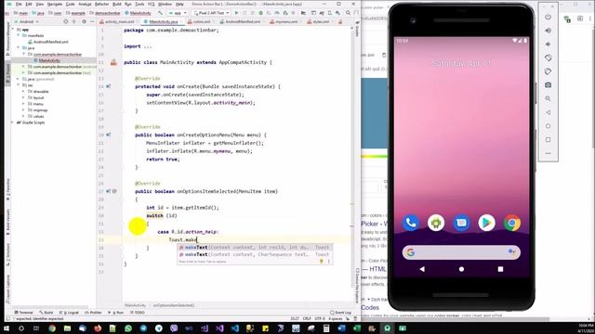
Task: Click the Debug app bug icon
Action: click(260, 13)
